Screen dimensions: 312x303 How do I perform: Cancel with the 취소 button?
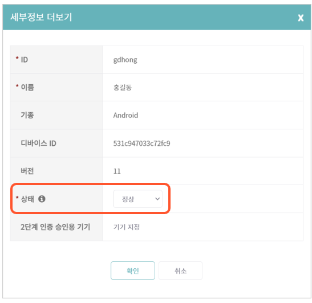click(x=180, y=271)
